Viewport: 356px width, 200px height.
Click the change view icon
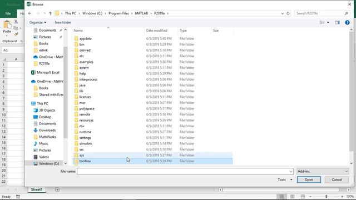322,22
